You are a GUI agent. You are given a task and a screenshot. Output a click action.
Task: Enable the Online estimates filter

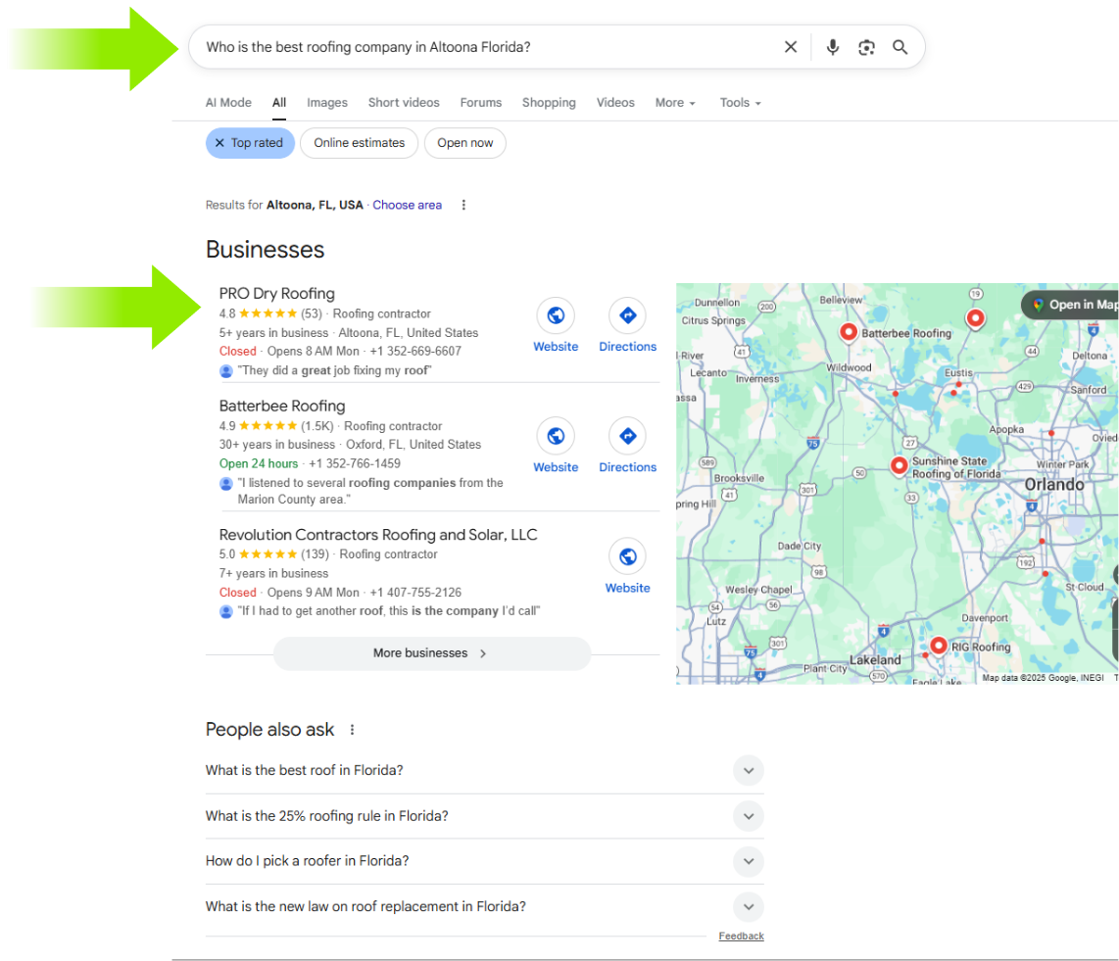click(359, 143)
